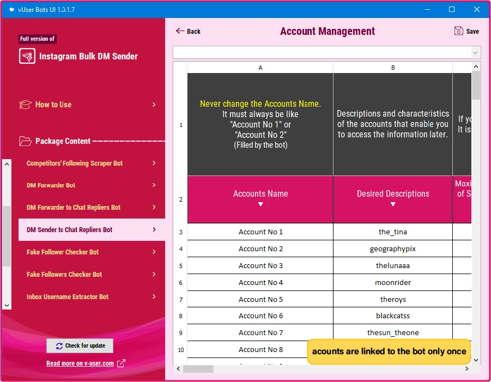The image size is (491, 382).
Task: Select cell "Account No 4"
Action: [260, 283]
